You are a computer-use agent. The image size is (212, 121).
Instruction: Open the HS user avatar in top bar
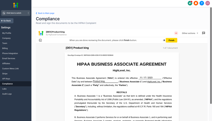click(208, 3)
